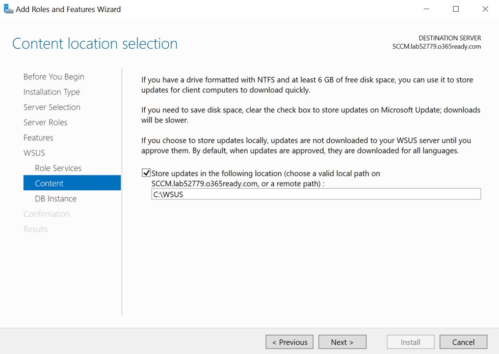Click the Confirmation step in sidebar
The image size is (499, 354).
[46, 214]
